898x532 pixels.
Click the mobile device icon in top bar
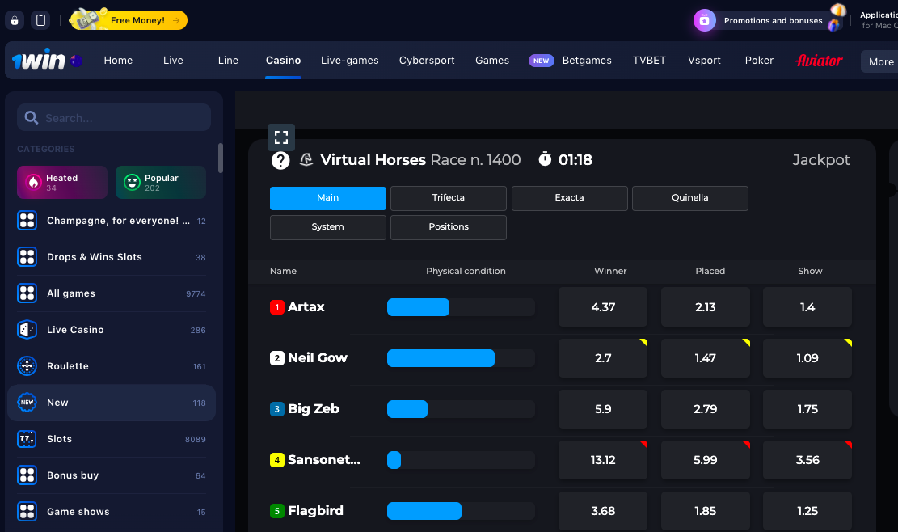40,20
